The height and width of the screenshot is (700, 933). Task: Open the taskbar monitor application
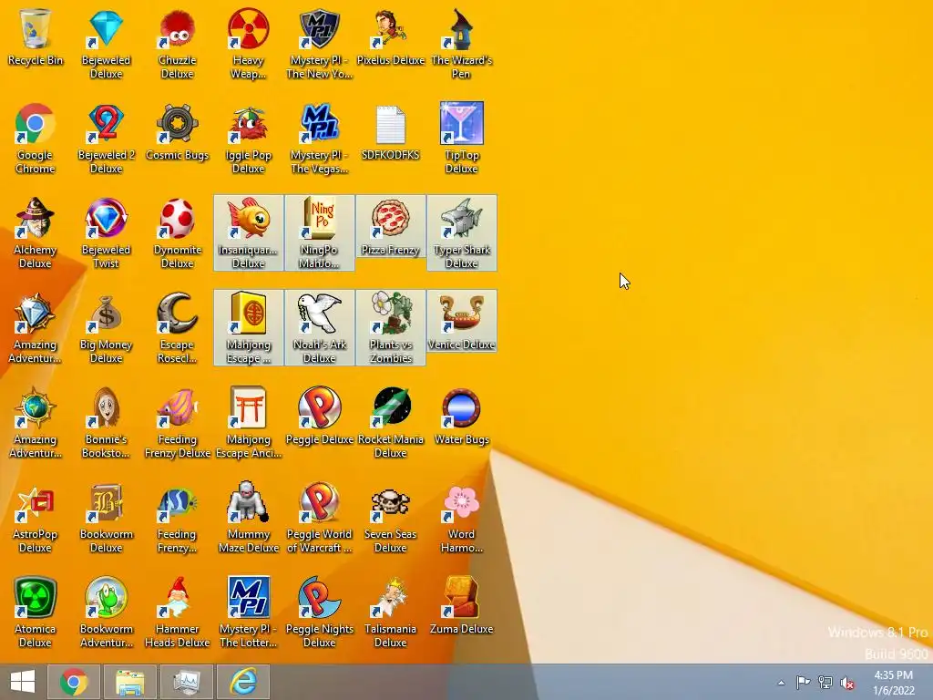point(186,682)
